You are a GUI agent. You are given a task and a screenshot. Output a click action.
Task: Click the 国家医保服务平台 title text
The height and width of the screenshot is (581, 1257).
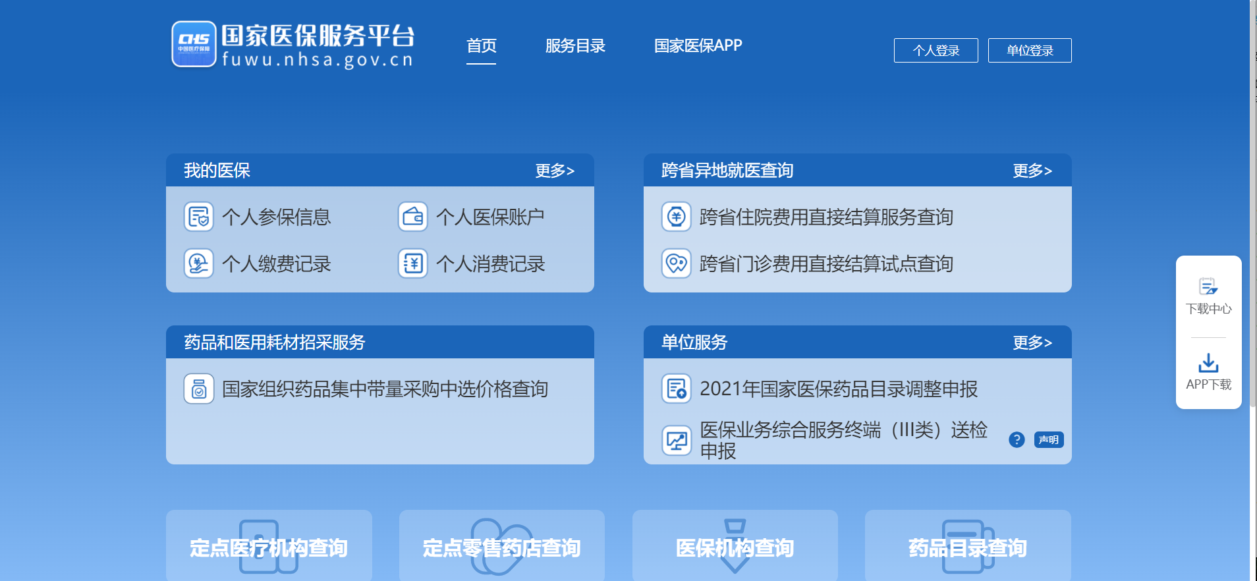point(318,36)
